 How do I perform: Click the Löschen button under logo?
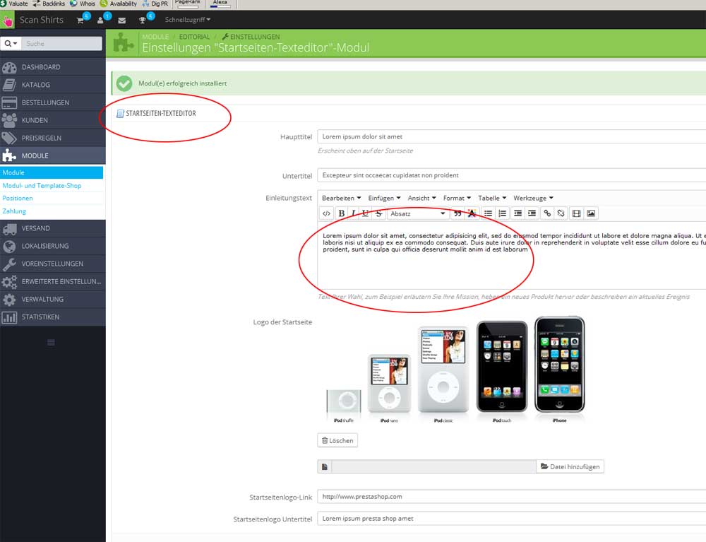[x=337, y=441]
